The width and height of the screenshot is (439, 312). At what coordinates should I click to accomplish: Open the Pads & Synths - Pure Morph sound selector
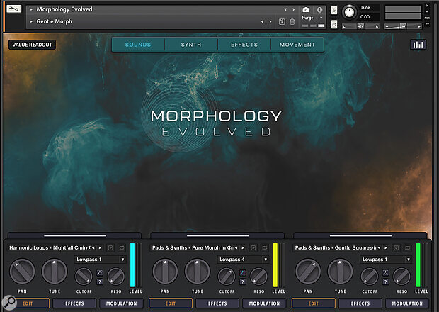(x=193, y=247)
